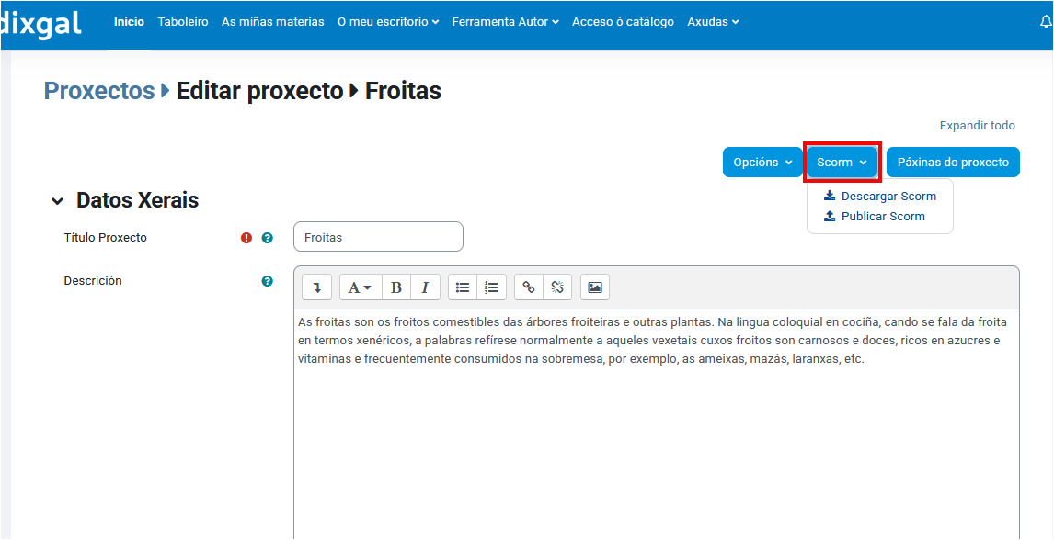Open the Opcións dropdown

tap(762, 163)
